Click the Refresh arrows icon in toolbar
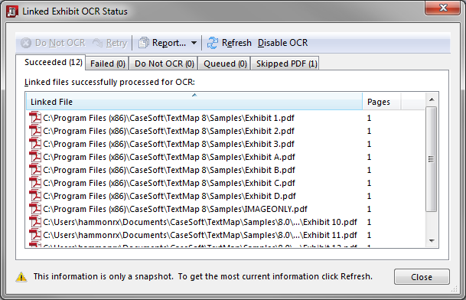 pos(212,43)
